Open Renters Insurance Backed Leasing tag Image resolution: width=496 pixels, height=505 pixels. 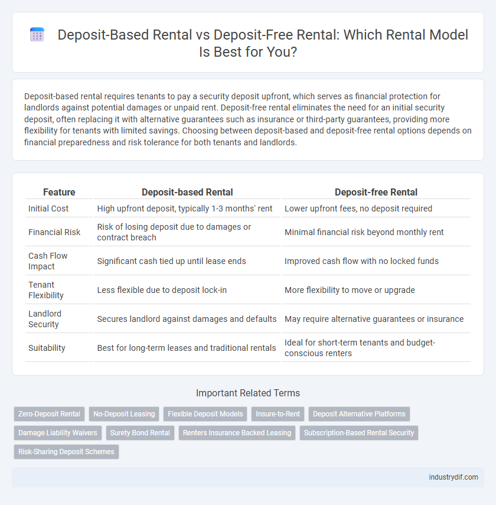[237, 433]
